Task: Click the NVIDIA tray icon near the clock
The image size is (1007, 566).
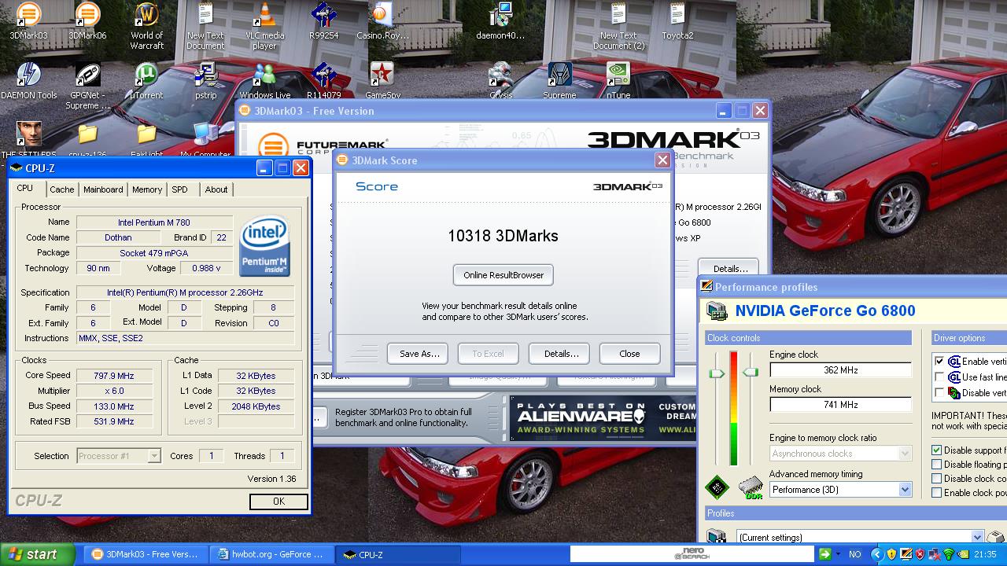Action: coord(964,554)
